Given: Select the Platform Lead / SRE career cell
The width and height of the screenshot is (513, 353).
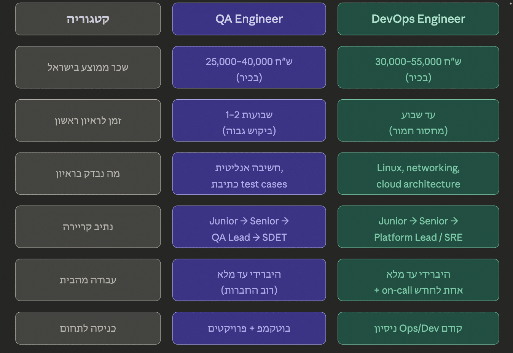Looking at the screenshot, I should tap(418, 227).
